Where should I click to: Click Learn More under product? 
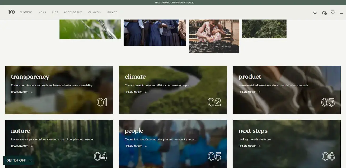point(247,92)
